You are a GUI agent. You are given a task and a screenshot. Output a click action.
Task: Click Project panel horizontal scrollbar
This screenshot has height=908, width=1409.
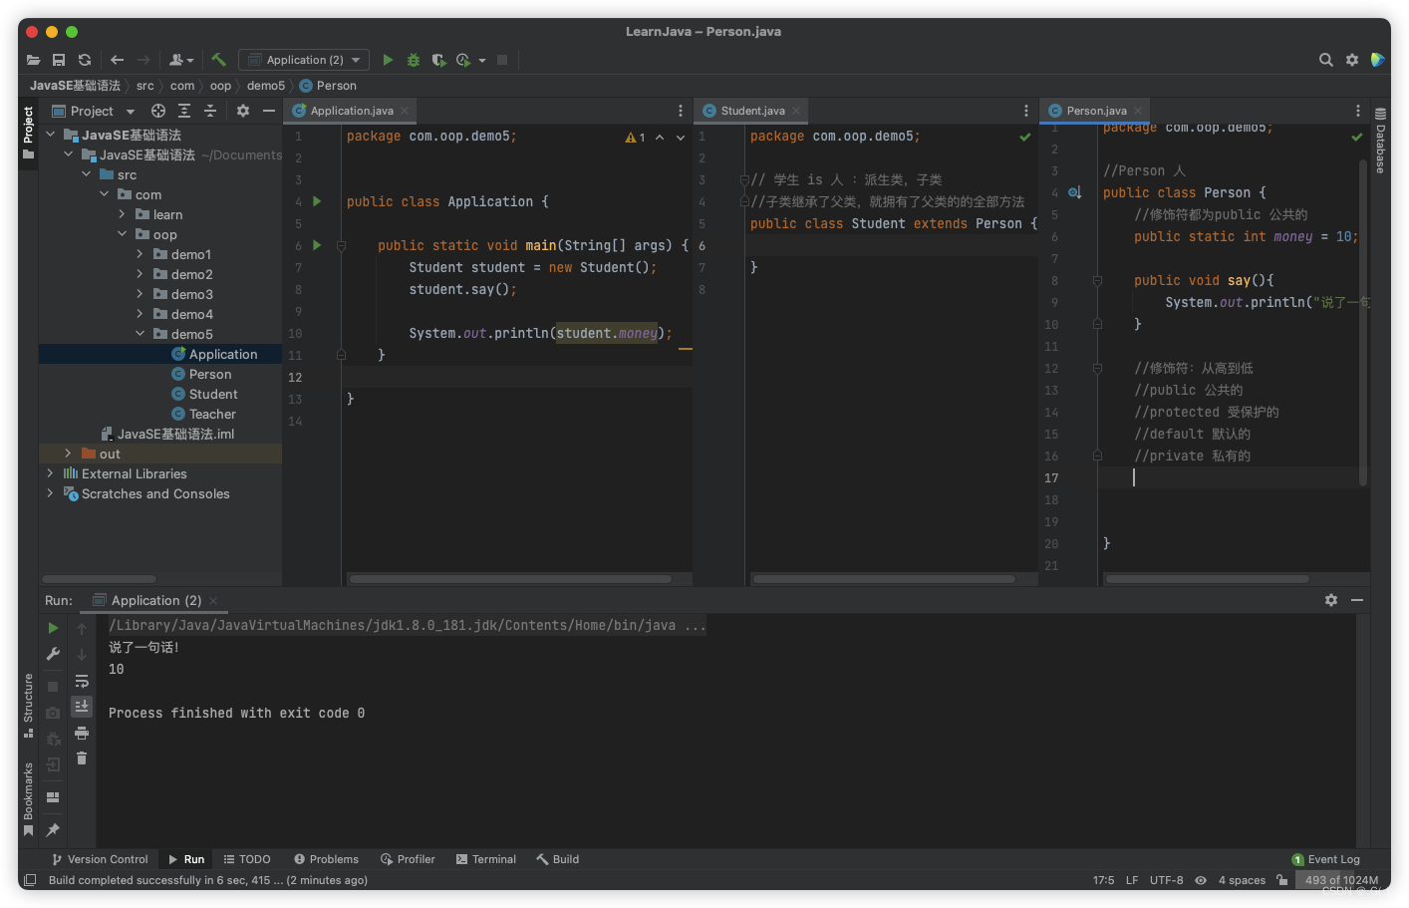99,578
